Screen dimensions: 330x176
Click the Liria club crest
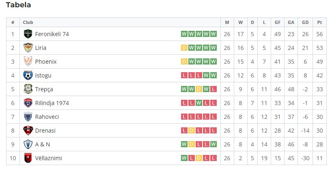point(28,48)
